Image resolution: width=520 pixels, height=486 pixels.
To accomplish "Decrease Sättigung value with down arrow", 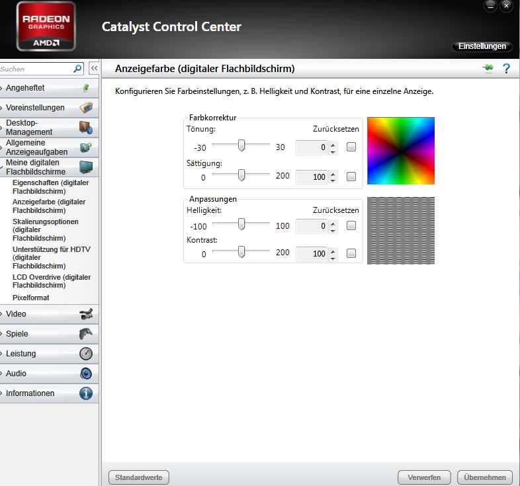I will pos(333,181).
